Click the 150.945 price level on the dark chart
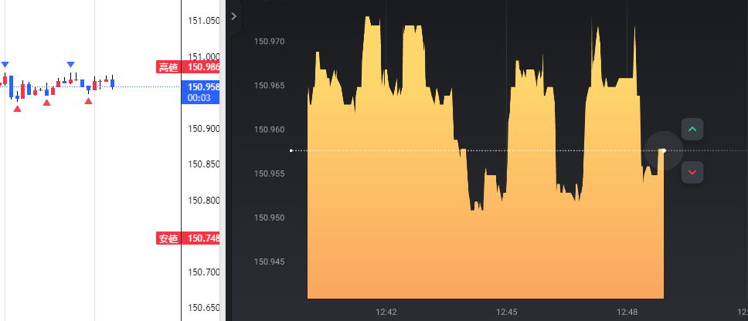 pyautogui.click(x=269, y=262)
